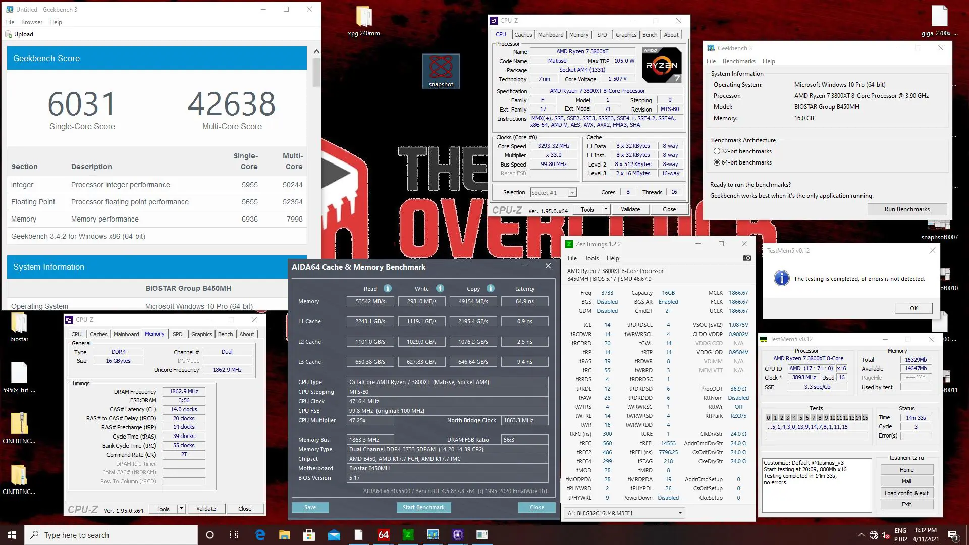The height and width of the screenshot is (545, 969).
Task: Open Tools dropdown arrow in CPU-Z processor window
Action: click(x=606, y=209)
